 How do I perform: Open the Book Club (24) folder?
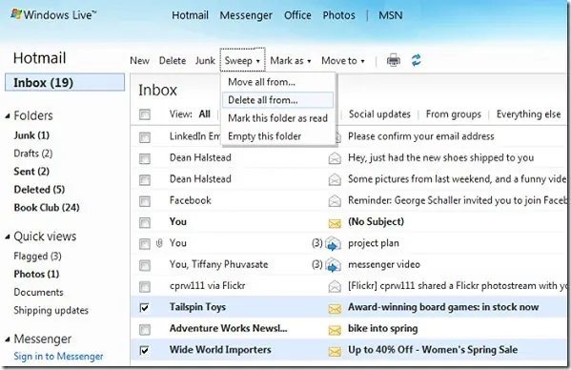pyautogui.click(x=47, y=208)
